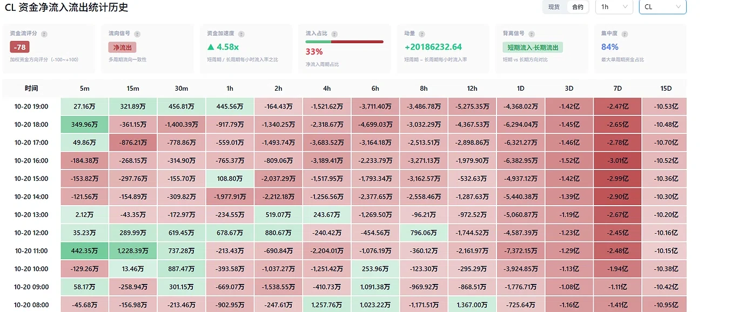Screen dimensions: 745x312
Task: Select the -10.53亿 cell in the 15D column
Action: (x=666, y=106)
